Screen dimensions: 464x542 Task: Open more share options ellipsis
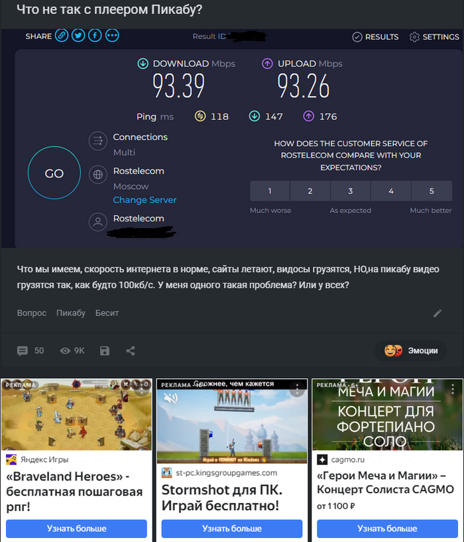pos(112,36)
